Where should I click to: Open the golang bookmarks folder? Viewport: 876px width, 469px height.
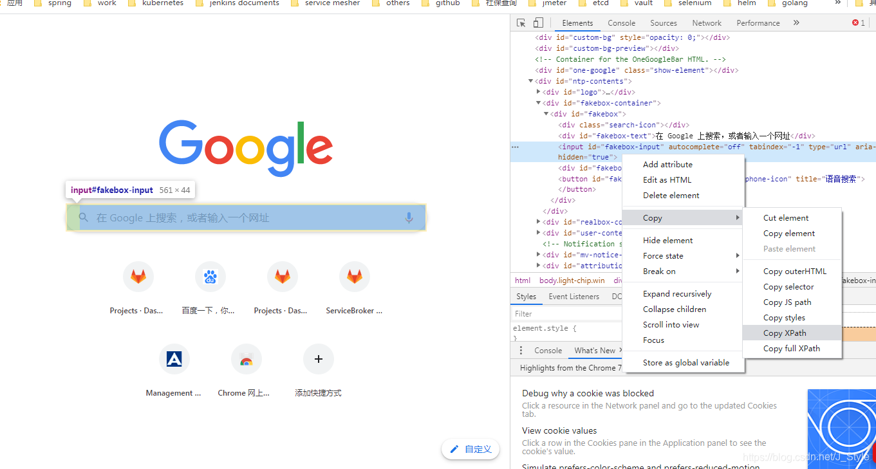[x=788, y=3]
